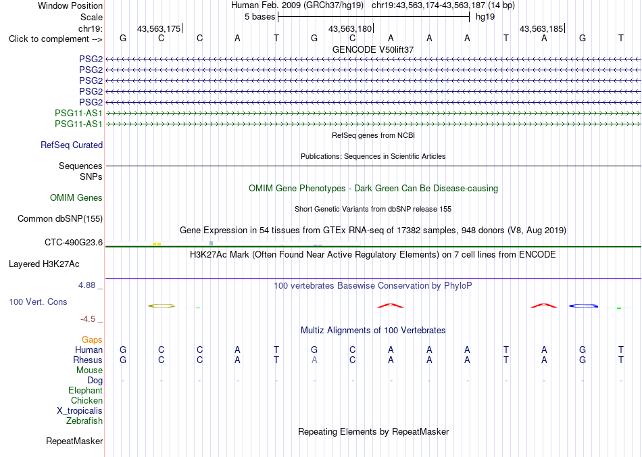642x457 pixels.
Task: Click the Chicken alignment row label
Action: point(87,400)
